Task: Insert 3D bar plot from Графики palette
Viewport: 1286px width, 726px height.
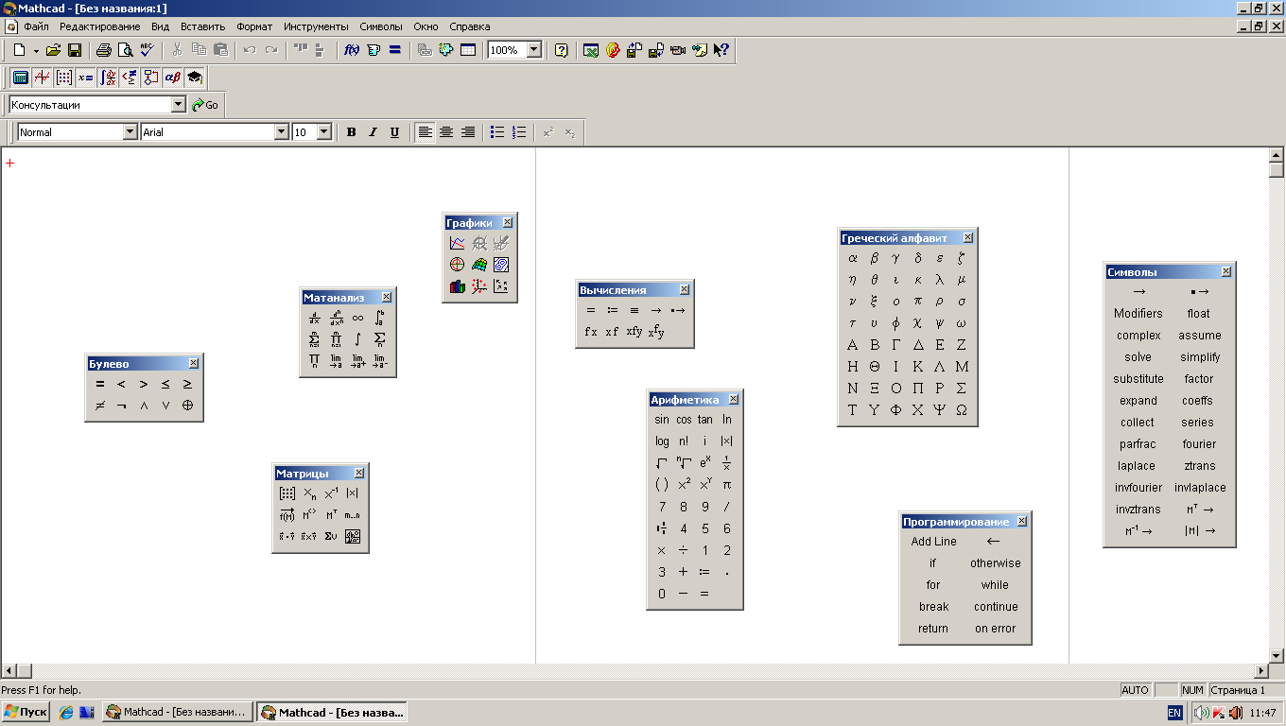Action: pos(458,286)
